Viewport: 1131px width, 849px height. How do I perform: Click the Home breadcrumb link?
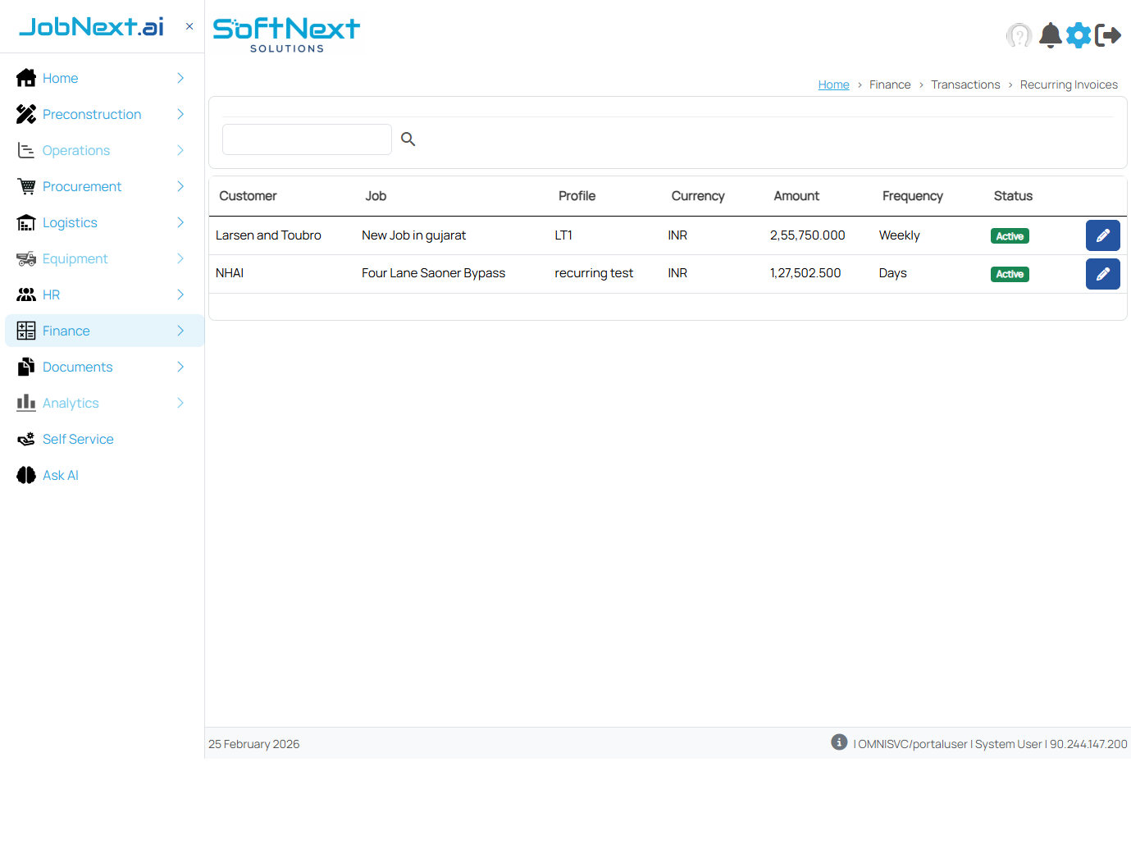(x=833, y=84)
